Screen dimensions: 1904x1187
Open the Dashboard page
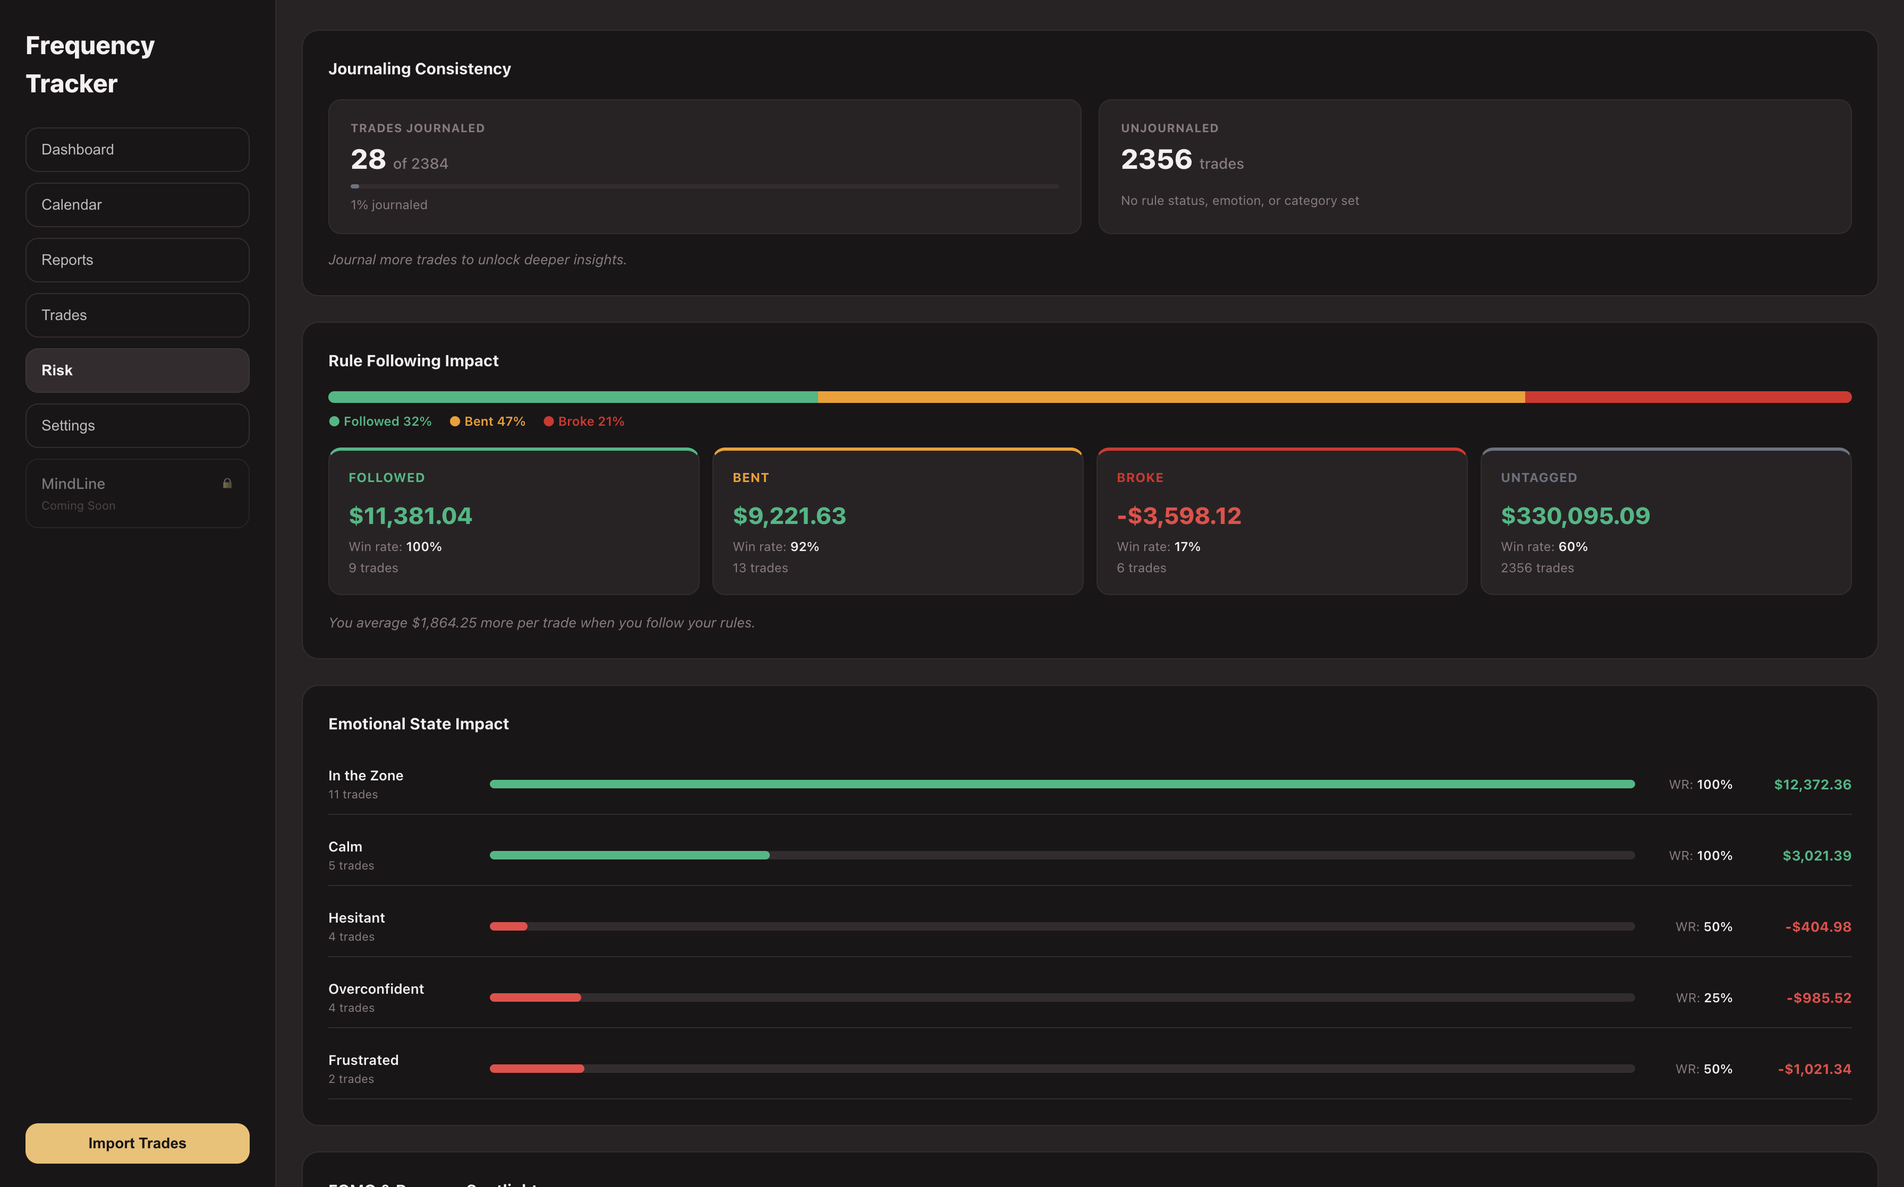[138, 150]
